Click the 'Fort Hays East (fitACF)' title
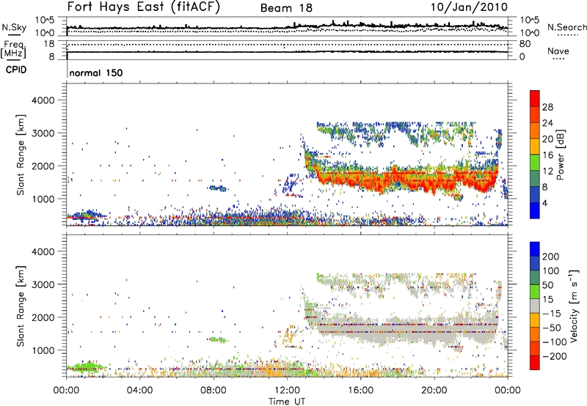This screenshot has width=587, height=406. pos(143,7)
